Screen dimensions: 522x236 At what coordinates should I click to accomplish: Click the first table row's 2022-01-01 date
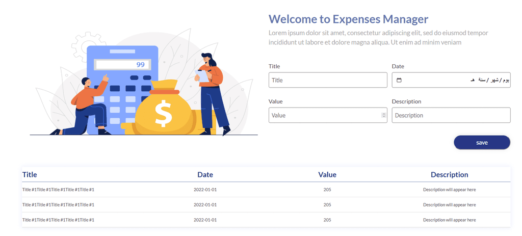(205, 190)
